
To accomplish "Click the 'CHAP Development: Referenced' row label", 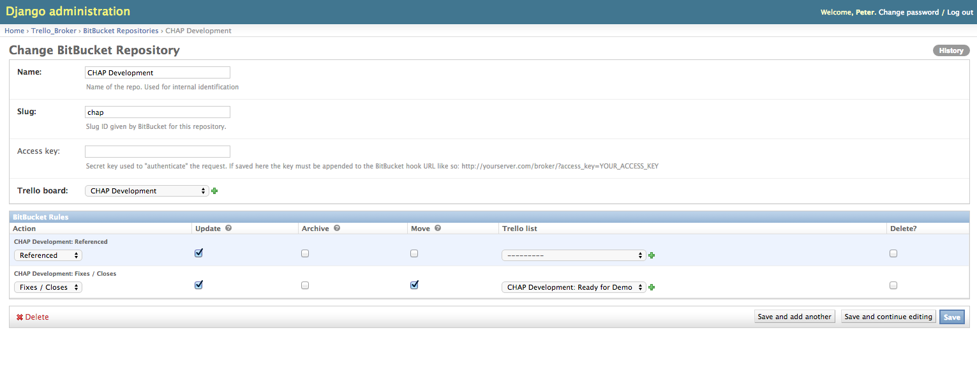I will click(61, 242).
